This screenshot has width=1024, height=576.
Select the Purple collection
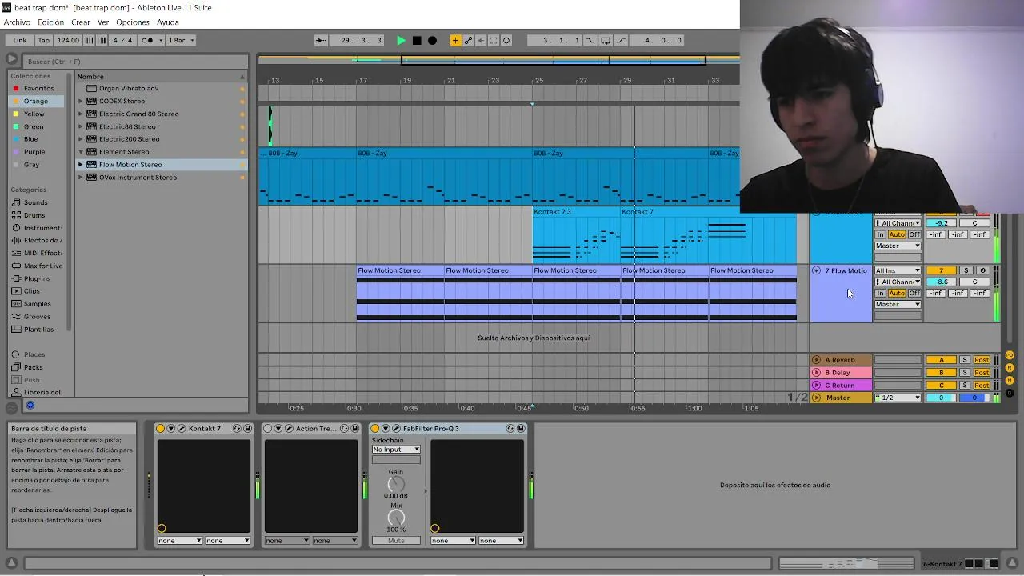(34, 152)
